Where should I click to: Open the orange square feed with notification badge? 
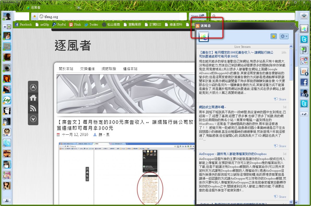pyautogui.click(x=304, y=72)
